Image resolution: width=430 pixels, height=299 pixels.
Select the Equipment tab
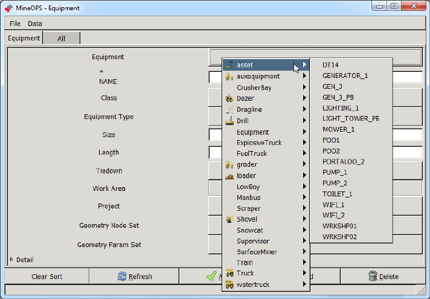[x=24, y=38]
